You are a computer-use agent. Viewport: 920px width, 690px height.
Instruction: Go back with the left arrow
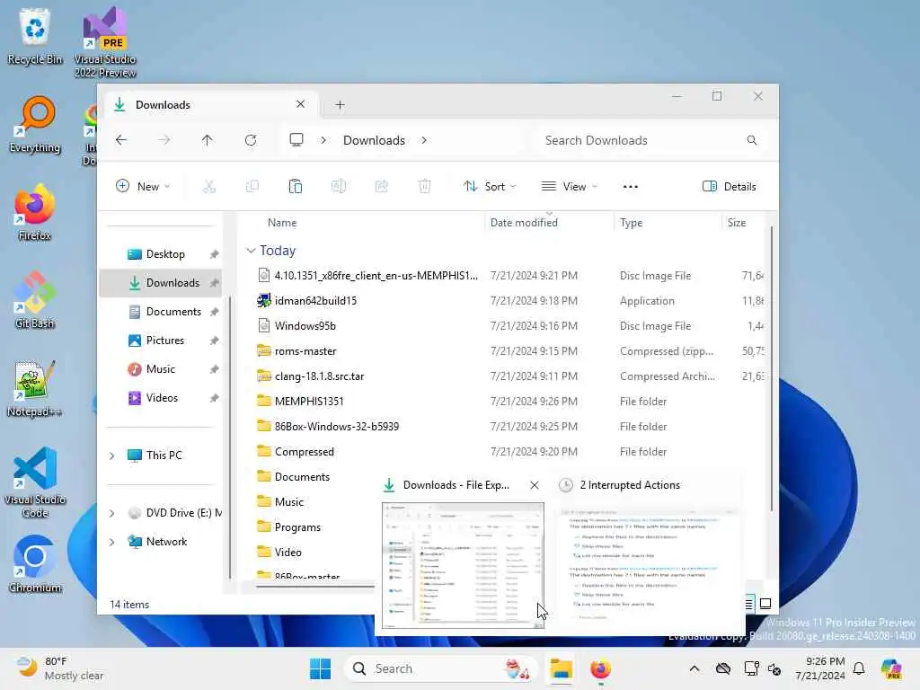pos(121,140)
